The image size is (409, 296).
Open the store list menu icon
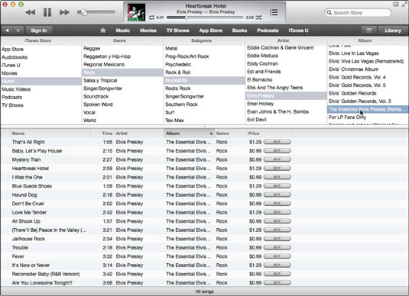[368, 31]
